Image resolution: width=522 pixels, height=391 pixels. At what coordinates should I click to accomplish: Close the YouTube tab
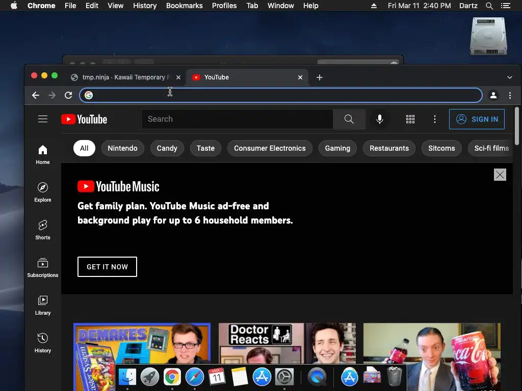[300, 77]
